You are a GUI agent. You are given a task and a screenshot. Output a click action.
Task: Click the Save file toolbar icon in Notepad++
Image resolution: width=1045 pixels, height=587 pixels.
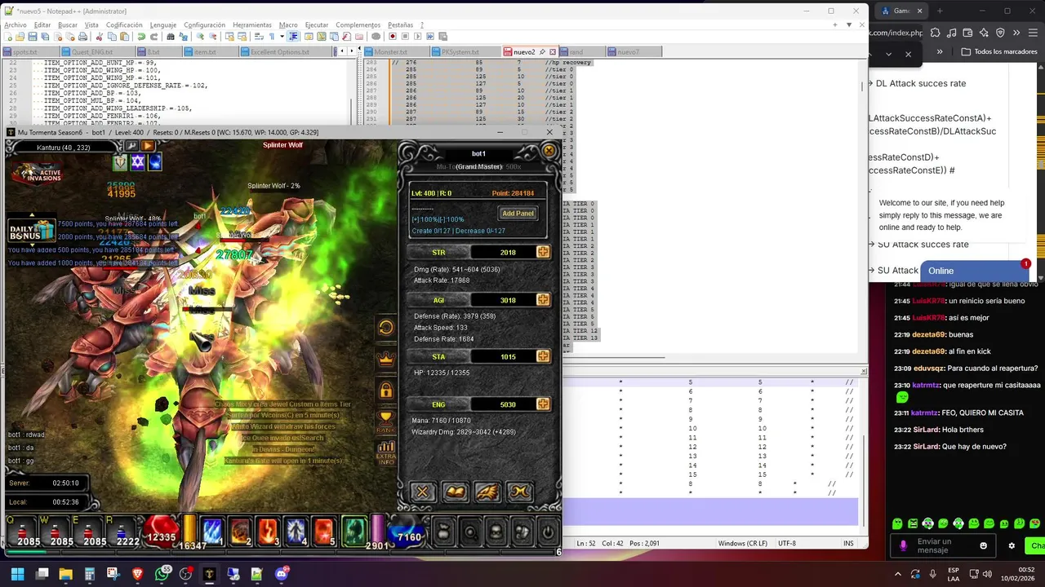[x=33, y=36]
